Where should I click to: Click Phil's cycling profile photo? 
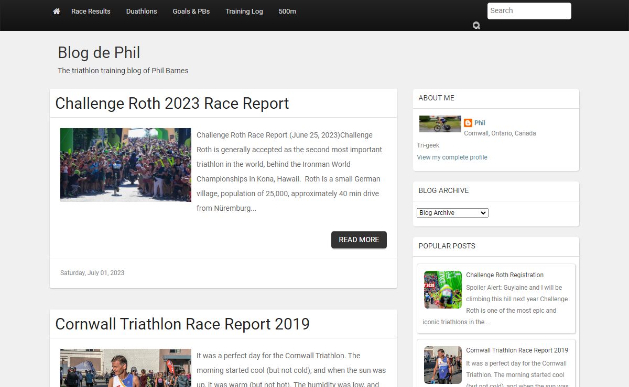point(440,124)
